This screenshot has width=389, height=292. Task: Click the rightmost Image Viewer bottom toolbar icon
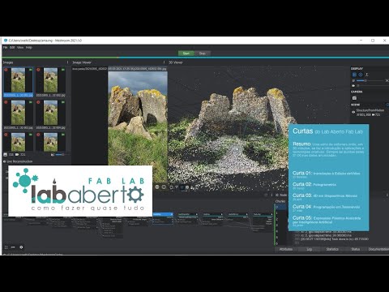coord(187,187)
